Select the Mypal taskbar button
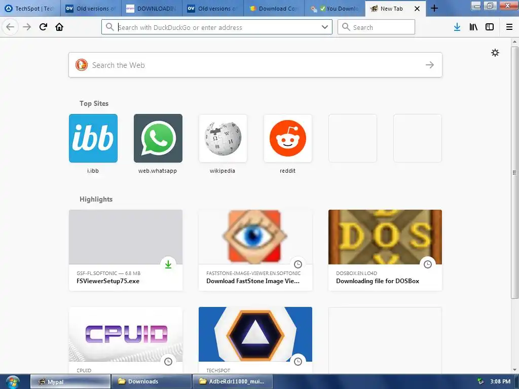519x389 pixels. pos(70,381)
